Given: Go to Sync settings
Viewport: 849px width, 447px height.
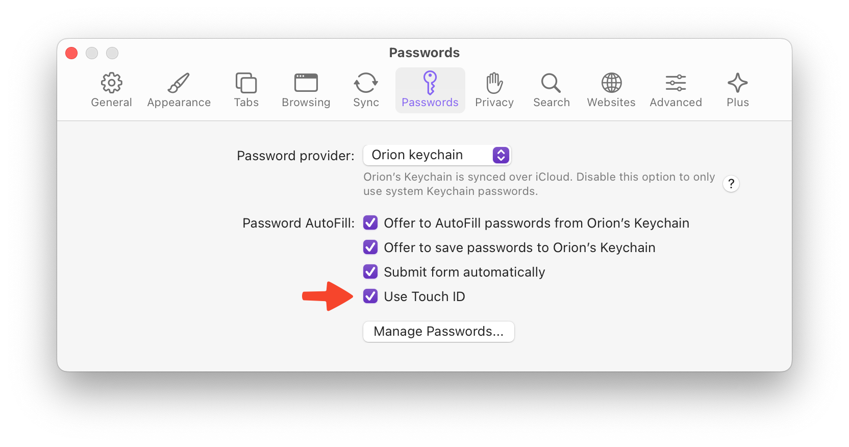Looking at the screenshot, I should 366,90.
